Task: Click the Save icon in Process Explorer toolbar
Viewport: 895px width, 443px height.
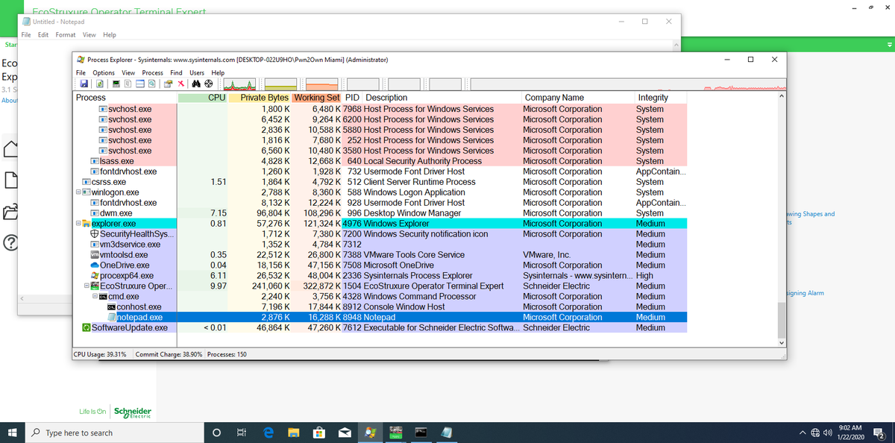Action: (84, 84)
